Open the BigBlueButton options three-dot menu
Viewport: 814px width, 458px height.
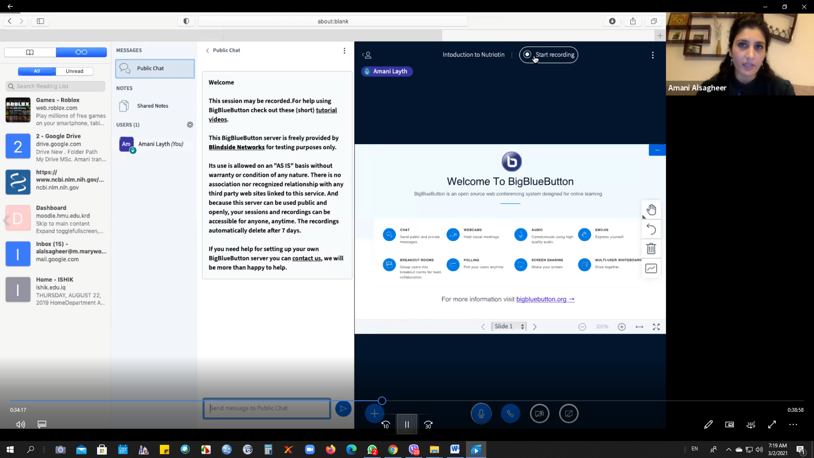(x=652, y=55)
